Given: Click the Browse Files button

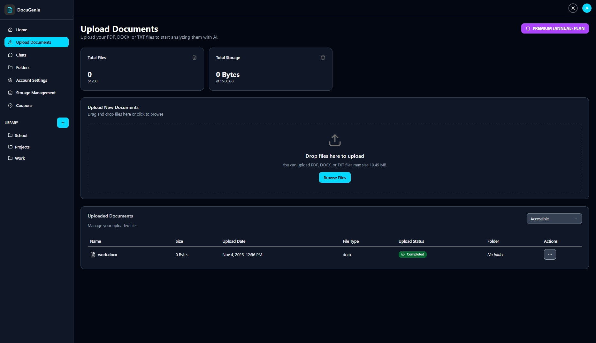Looking at the screenshot, I should coord(334,177).
